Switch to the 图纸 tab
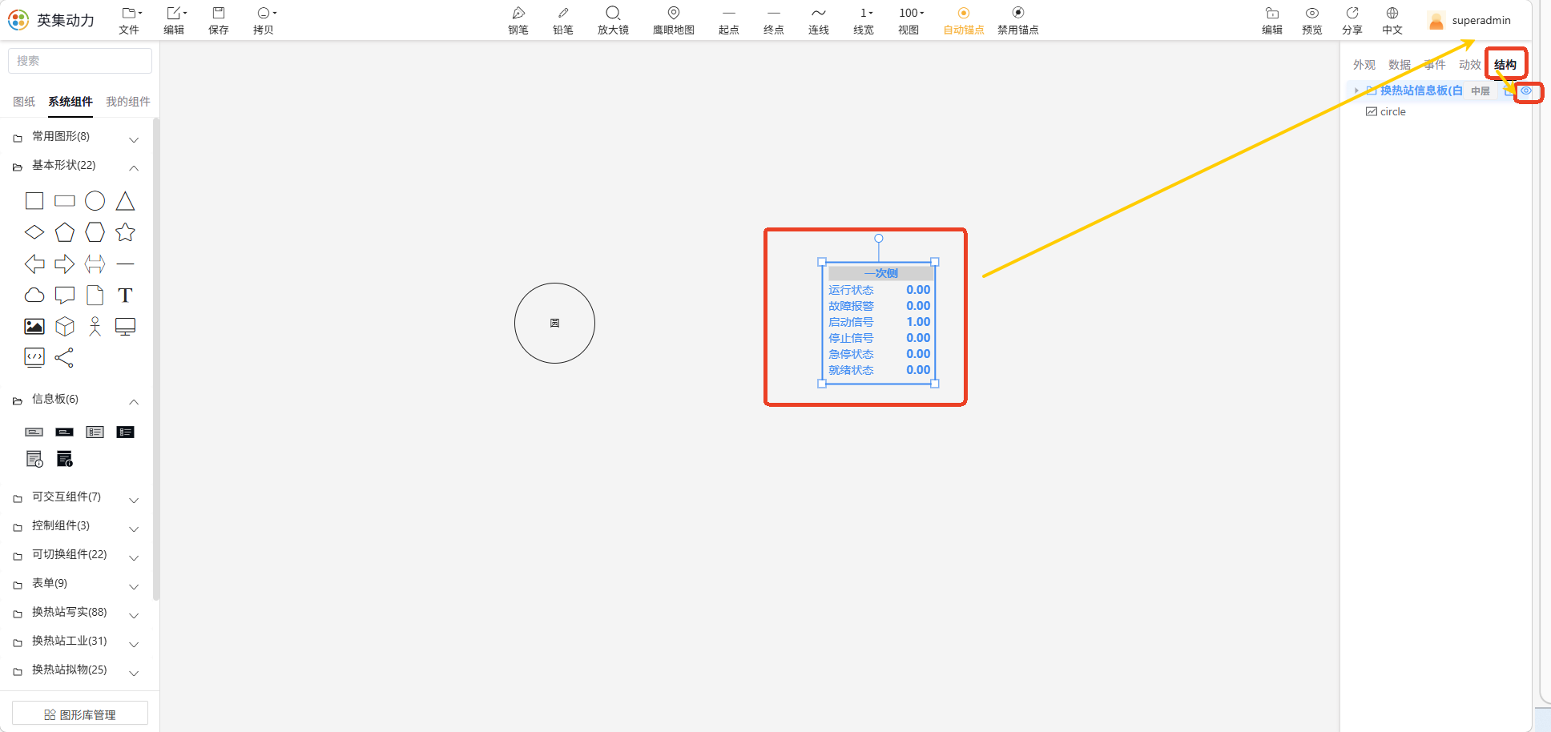The width and height of the screenshot is (1551, 732). point(24,102)
